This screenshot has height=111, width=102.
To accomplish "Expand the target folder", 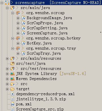I will click(x=7, y=89).
